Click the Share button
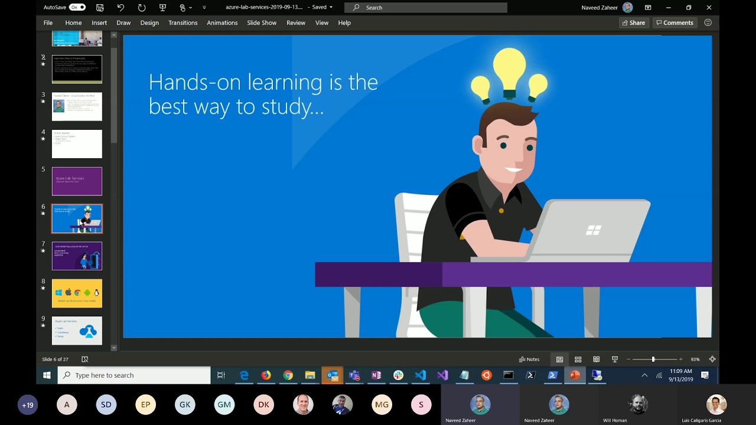Viewport: 756px width, 425px height. pyautogui.click(x=633, y=22)
